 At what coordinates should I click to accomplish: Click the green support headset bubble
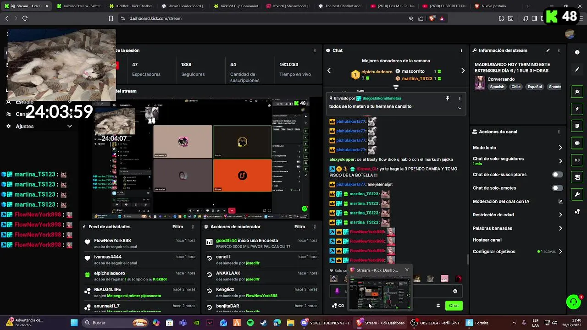pos(573,302)
